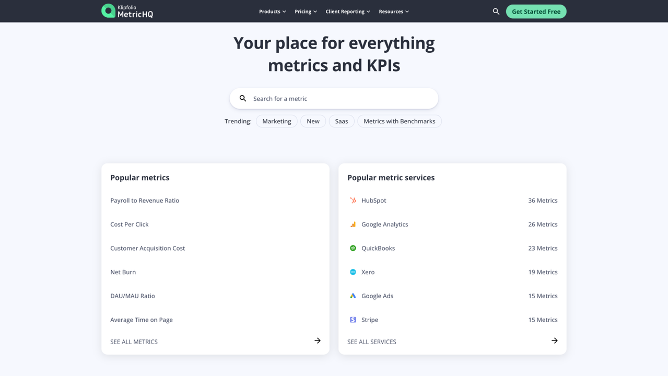Expand the Products menu
The height and width of the screenshot is (376, 668).
point(273,11)
